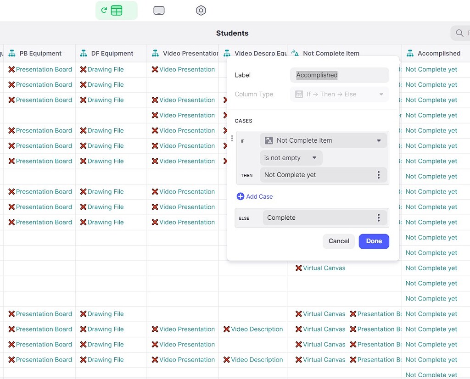The height and width of the screenshot is (379, 470).
Task: Click the Video Presentation column header
Action: [184, 53]
